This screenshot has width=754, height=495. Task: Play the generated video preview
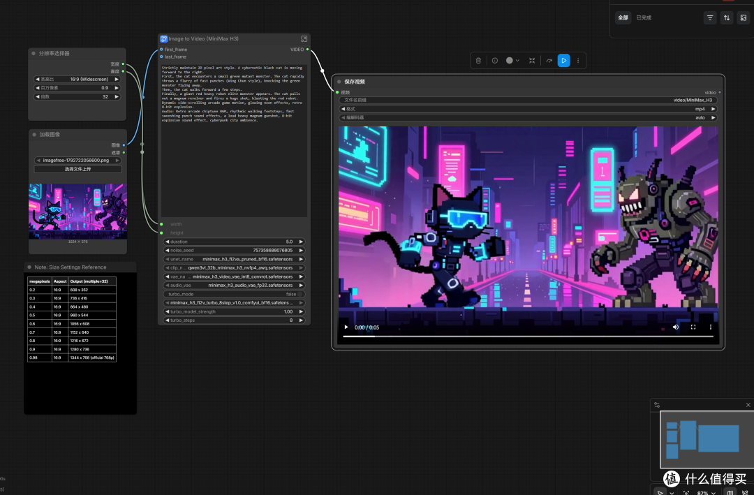(x=346, y=327)
